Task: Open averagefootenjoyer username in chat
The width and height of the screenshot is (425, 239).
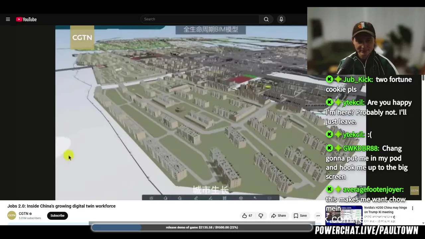Action: click(373, 190)
